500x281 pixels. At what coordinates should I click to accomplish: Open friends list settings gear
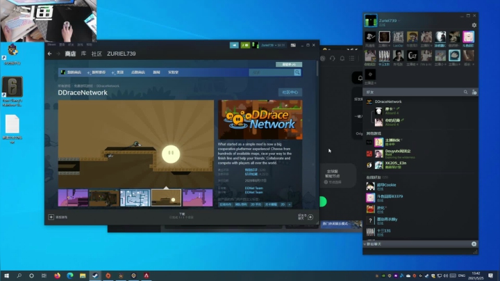coord(474,25)
